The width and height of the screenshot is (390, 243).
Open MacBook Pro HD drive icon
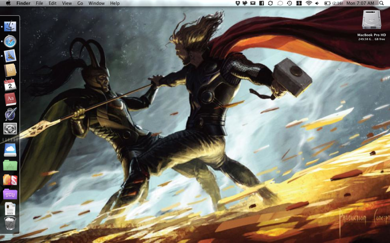371,20
